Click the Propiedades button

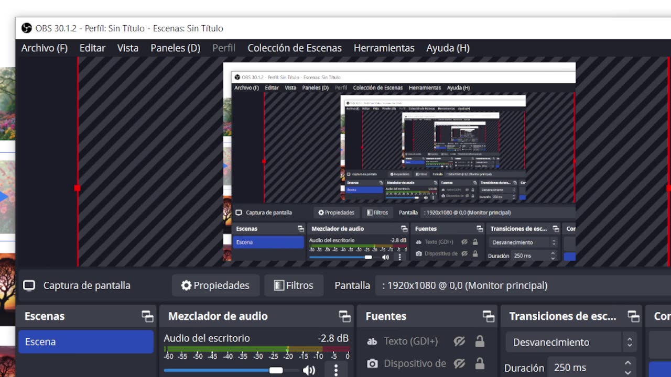215,285
